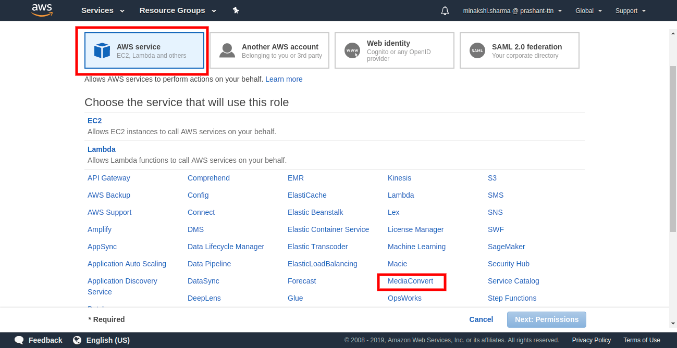677x348 pixels.
Task: Select the Glue service
Action: 295,298
